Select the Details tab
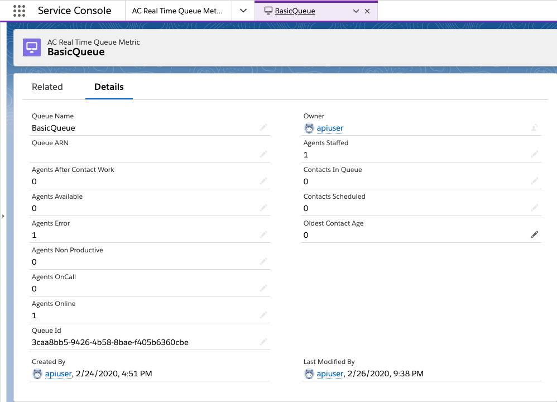The image size is (557, 402). coord(109,87)
